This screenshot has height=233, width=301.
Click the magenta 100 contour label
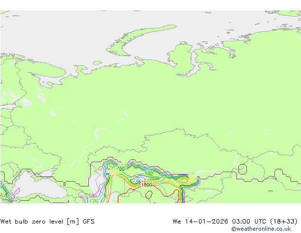coord(93,196)
